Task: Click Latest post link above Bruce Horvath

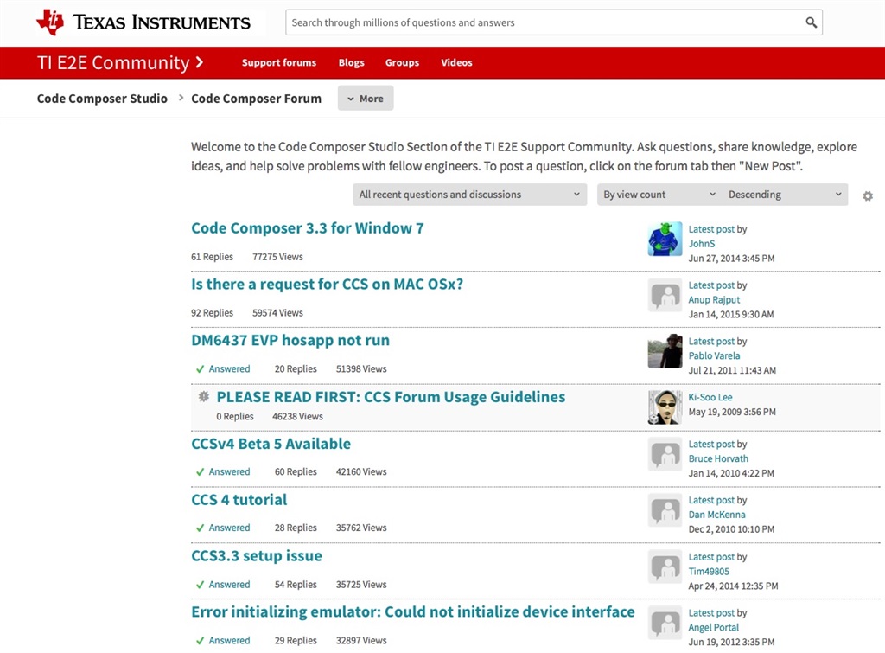Action: point(711,444)
